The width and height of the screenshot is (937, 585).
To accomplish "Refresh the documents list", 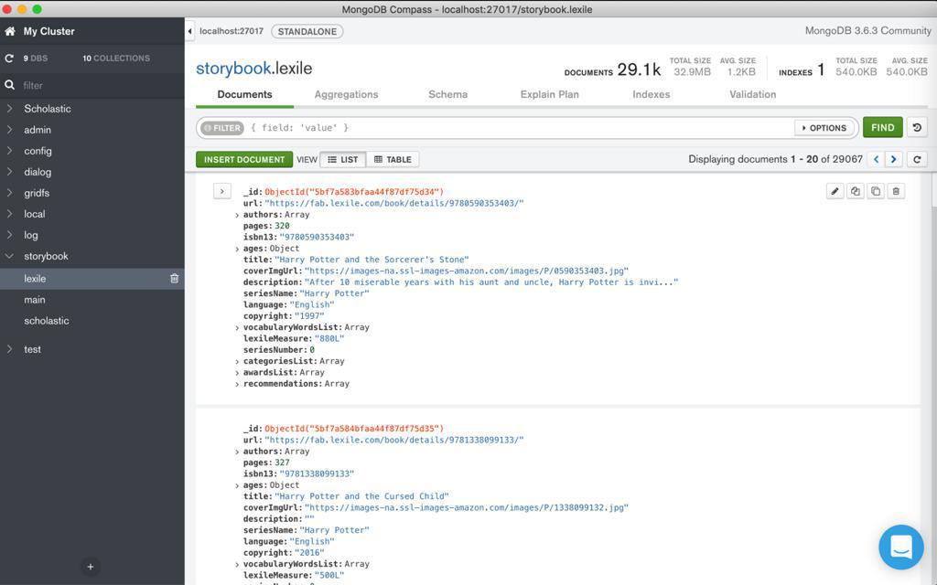I will [x=917, y=159].
